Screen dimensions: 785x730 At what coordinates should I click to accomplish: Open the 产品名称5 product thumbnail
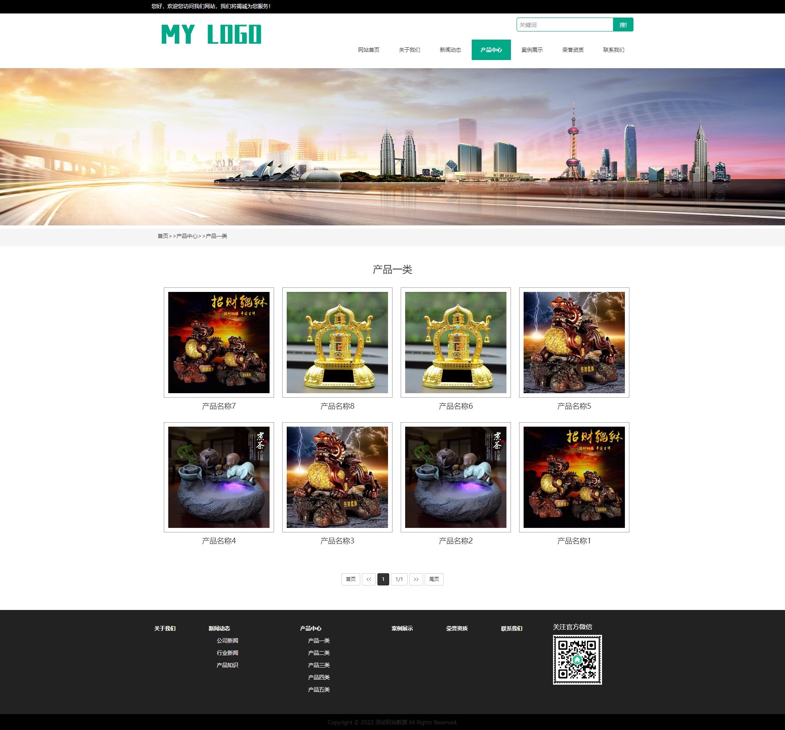click(574, 342)
